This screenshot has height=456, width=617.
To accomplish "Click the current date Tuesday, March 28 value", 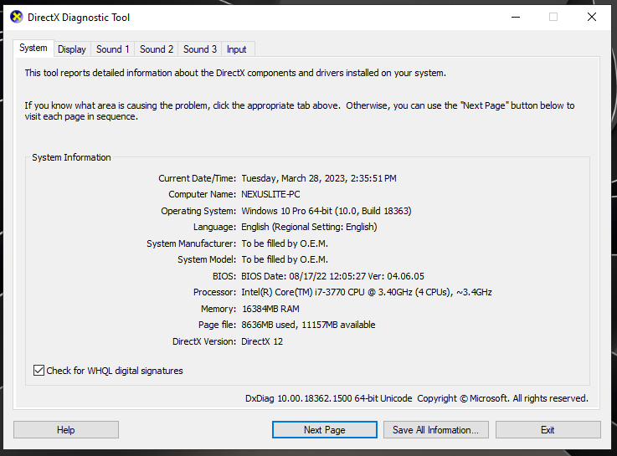I will tap(319, 178).
